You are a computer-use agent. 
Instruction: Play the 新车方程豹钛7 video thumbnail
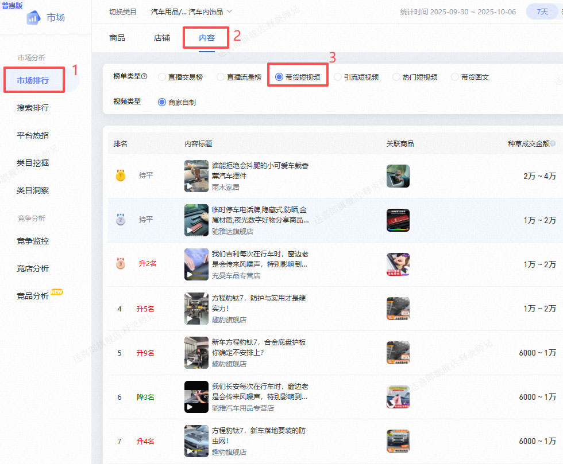(x=196, y=353)
